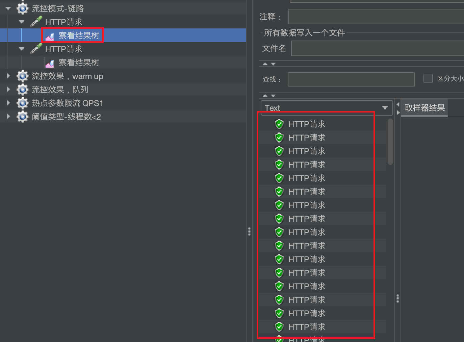Select the 流控效果,warm up thread group
Image resolution: width=464 pixels, height=342 pixels.
pos(68,76)
